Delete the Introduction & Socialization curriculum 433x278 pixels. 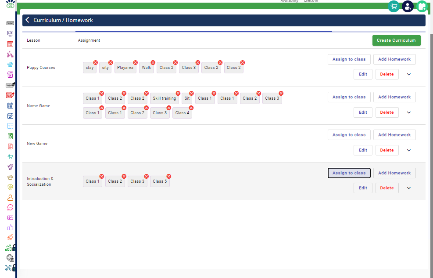coord(387,188)
